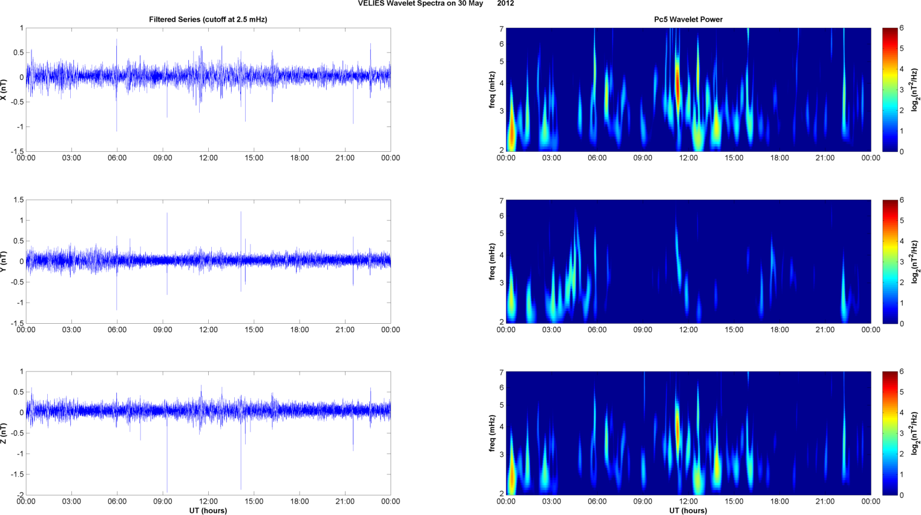Click the colorbar of the bottom wavelet plot
This screenshot has width=921, height=515.
coord(890,433)
